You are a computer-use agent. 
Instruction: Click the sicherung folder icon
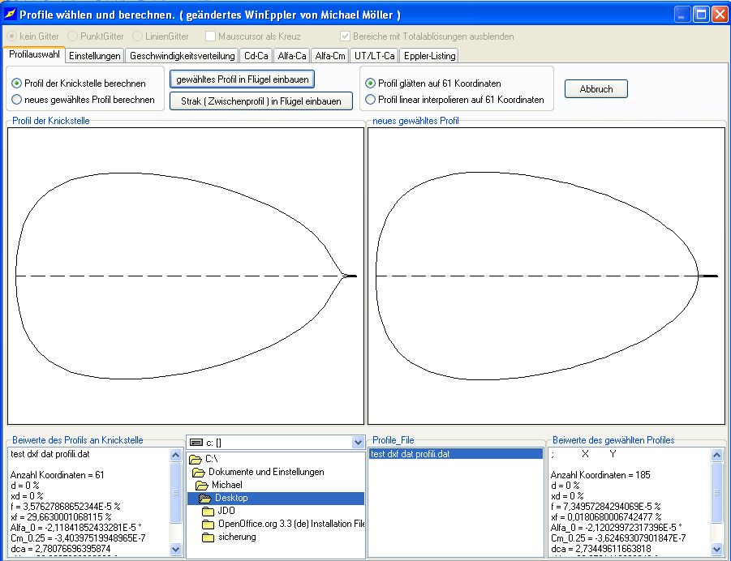[x=209, y=537]
